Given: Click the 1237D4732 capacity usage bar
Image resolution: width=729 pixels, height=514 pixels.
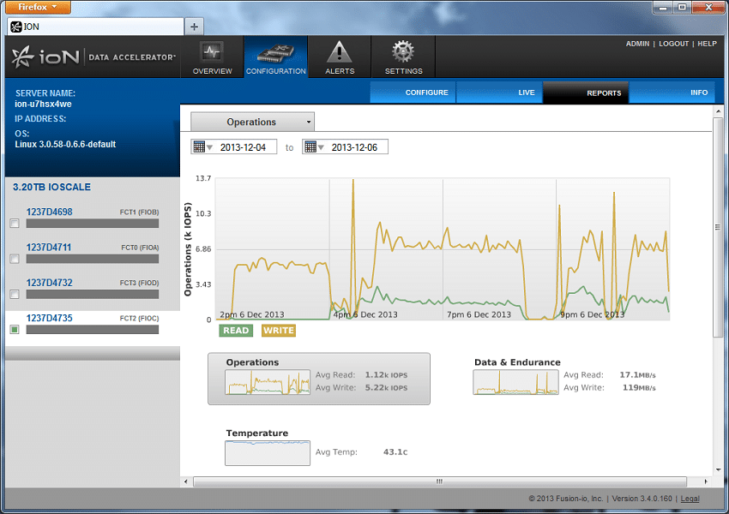Looking at the screenshot, I should pyautogui.click(x=93, y=294).
